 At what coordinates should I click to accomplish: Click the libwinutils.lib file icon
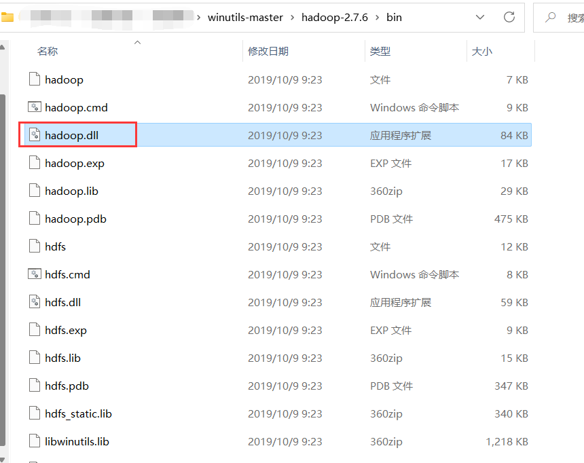35,441
